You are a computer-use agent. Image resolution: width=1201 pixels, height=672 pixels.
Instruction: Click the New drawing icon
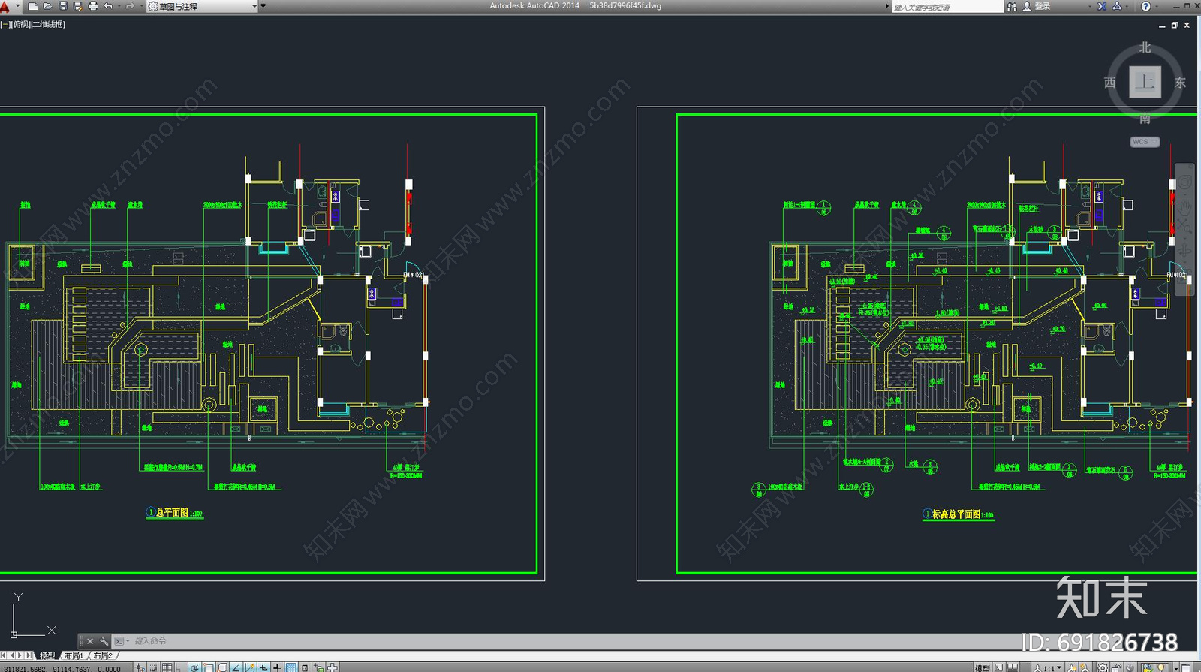coord(32,6)
